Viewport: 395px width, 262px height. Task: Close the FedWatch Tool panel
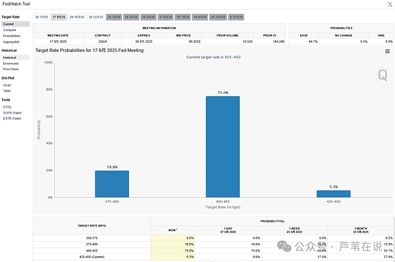tap(390, 5)
